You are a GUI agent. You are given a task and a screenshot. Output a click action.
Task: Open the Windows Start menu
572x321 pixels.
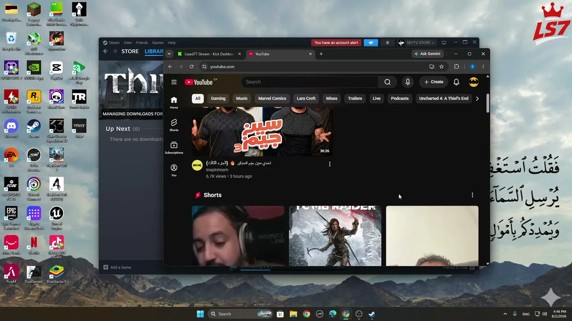tap(200, 314)
